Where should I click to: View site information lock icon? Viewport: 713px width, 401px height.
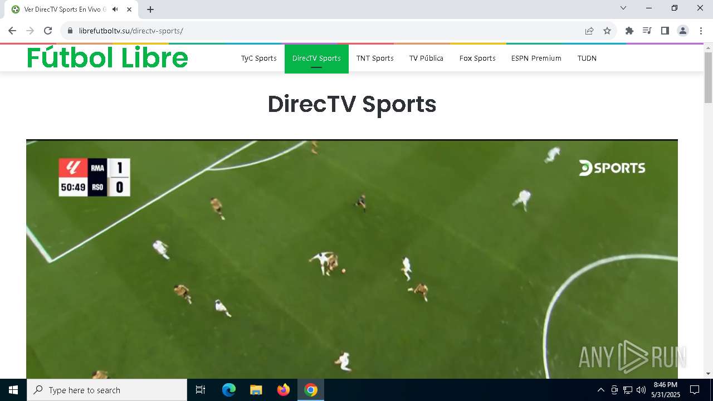[x=70, y=31]
